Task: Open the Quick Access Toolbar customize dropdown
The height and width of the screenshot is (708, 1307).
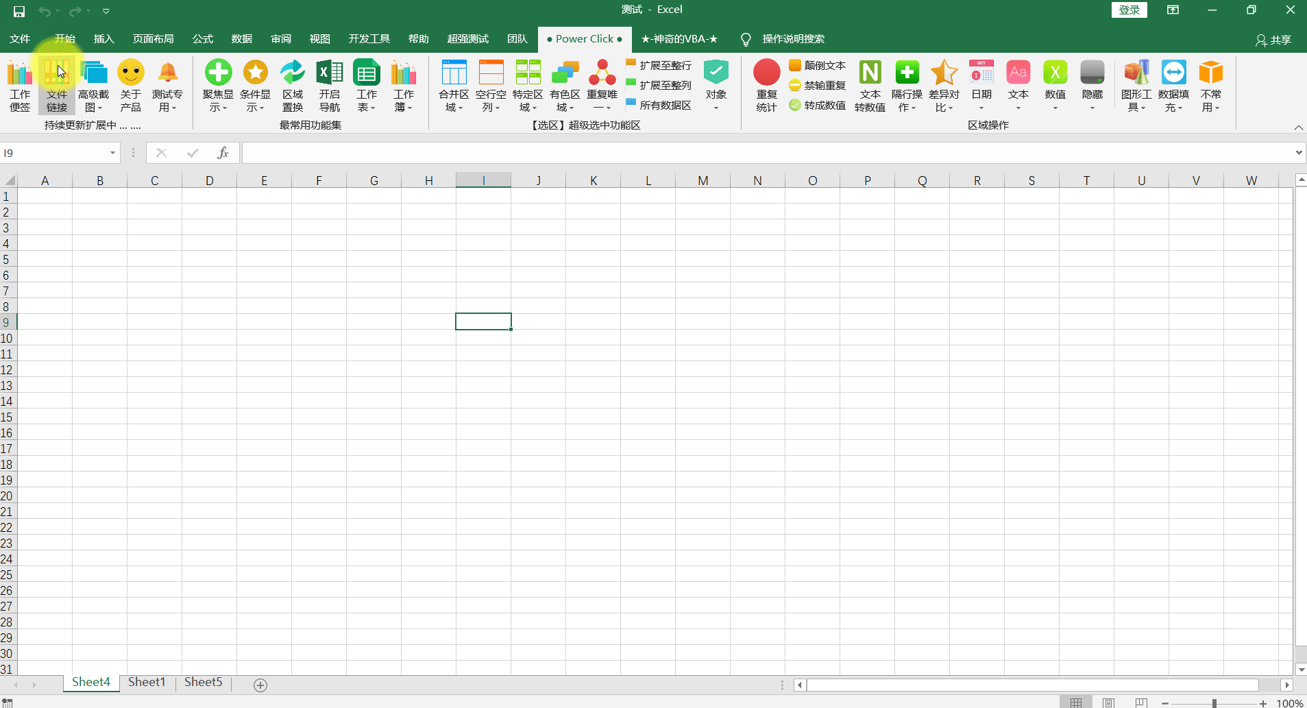Action: [106, 11]
